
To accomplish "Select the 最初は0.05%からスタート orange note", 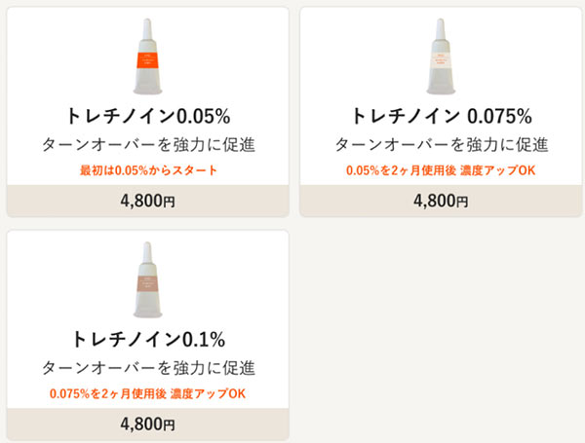I will click(148, 170).
